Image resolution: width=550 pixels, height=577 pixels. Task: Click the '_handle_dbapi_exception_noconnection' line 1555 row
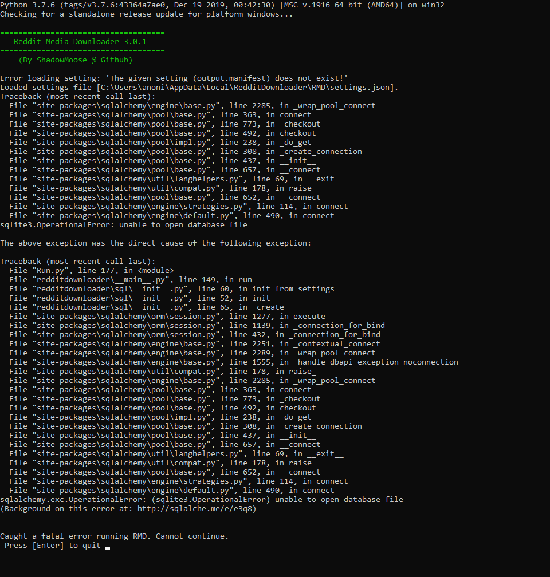pyautogui.click(x=234, y=362)
